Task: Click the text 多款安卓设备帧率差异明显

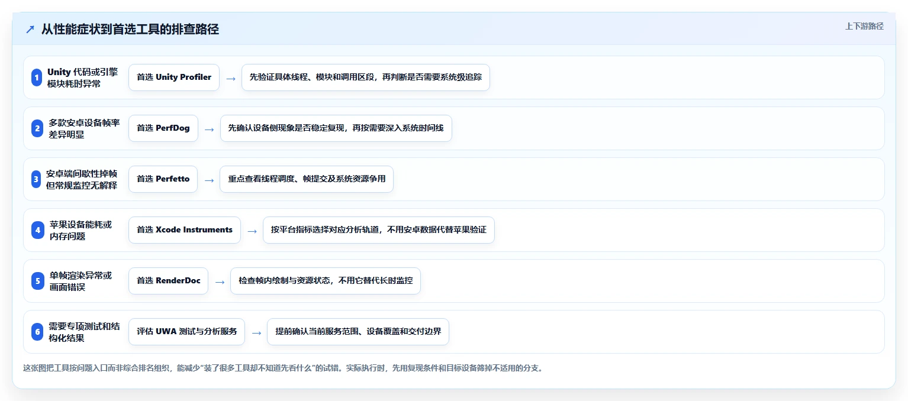Action: coord(85,128)
